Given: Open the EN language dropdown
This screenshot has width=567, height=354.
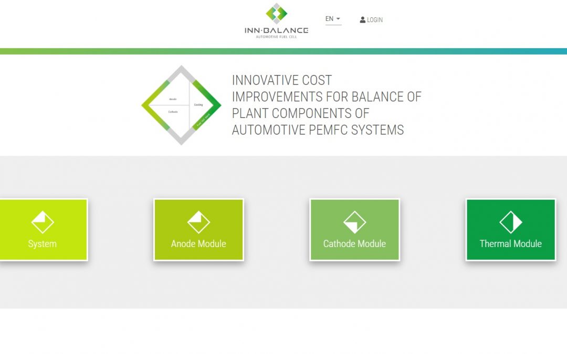Looking at the screenshot, I should coord(333,19).
